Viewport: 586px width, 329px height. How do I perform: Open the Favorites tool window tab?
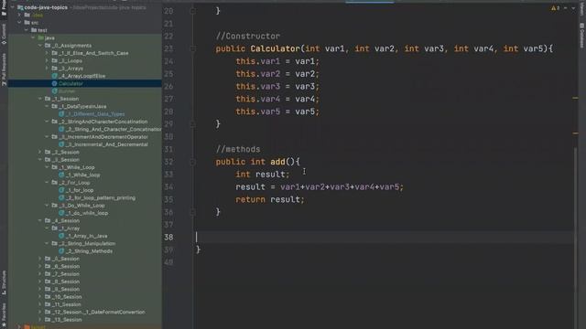(4, 314)
